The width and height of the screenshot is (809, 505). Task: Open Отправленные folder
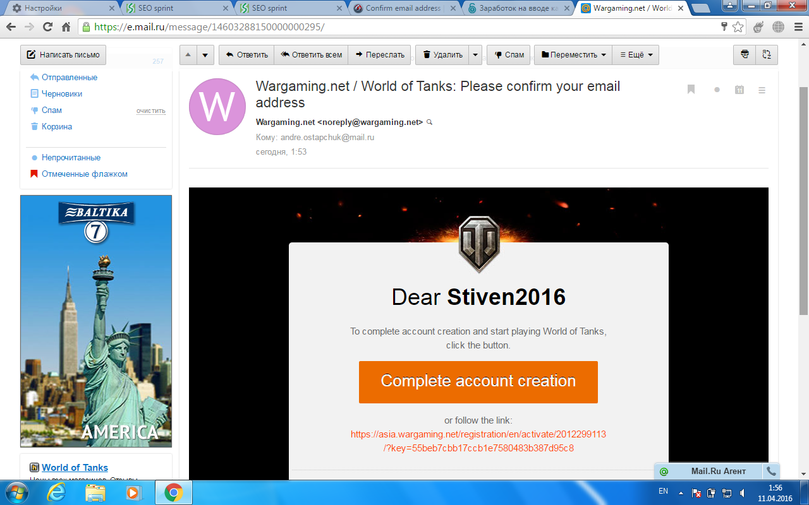(x=70, y=77)
